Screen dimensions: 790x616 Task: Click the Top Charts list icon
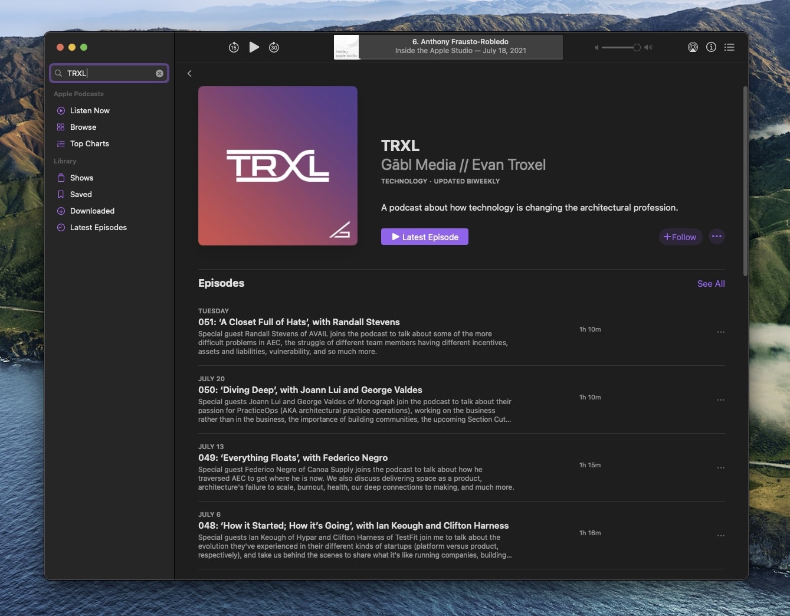pos(61,143)
